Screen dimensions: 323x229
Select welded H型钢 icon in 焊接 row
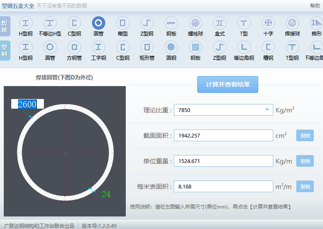[x=26, y=23]
